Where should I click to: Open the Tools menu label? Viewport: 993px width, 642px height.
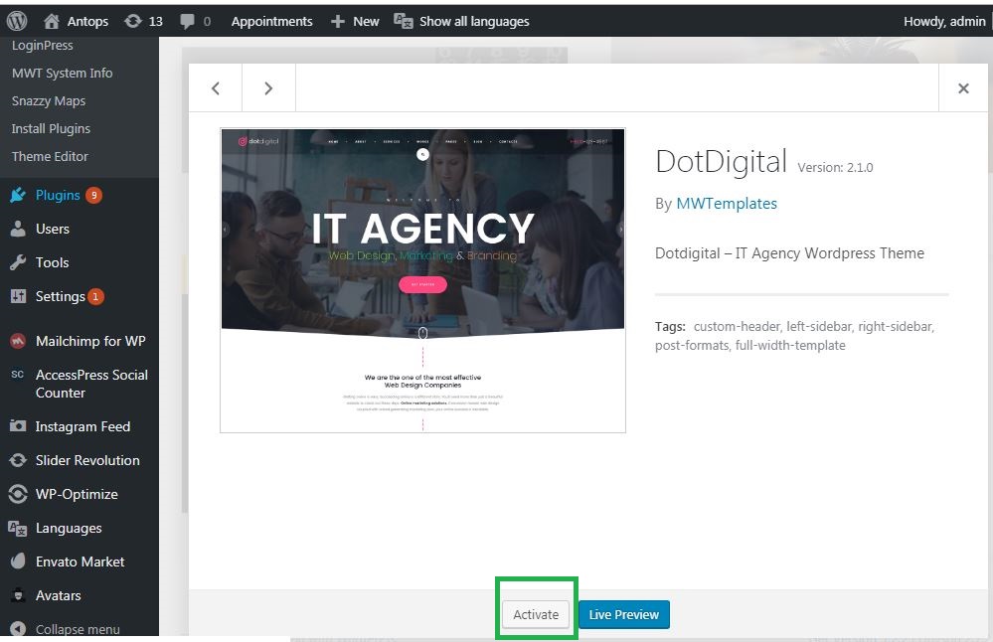pos(52,262)
